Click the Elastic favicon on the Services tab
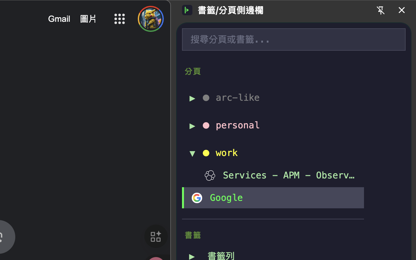The height and width of the screenshot is (260, 416). (x=210, y=175)
